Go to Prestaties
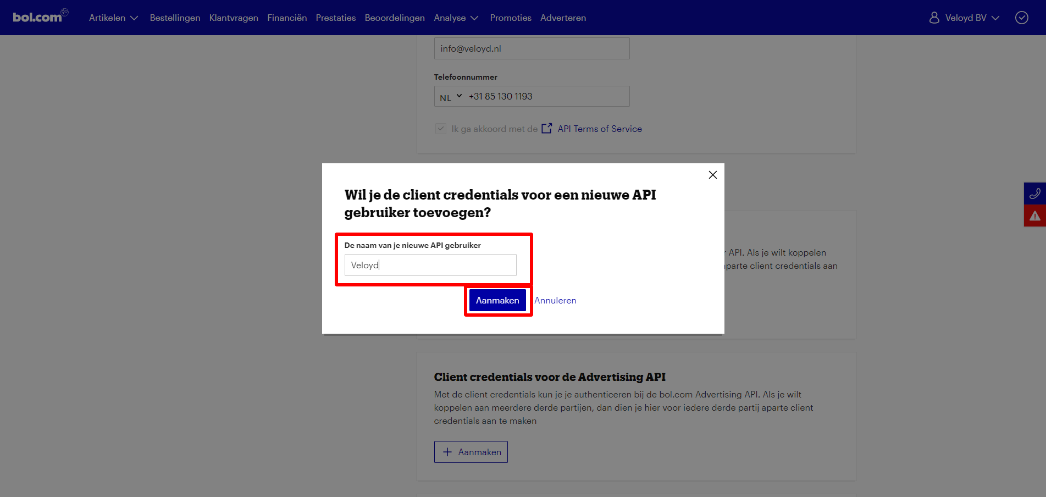Screen dimensions: 1046x497 pyautogui.click(x=336, y=18)
